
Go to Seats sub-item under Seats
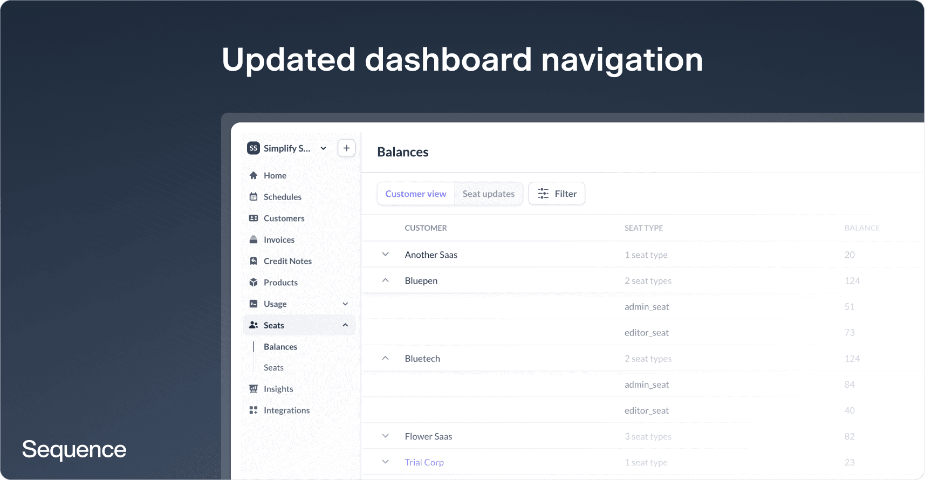[x=273, y=368]
